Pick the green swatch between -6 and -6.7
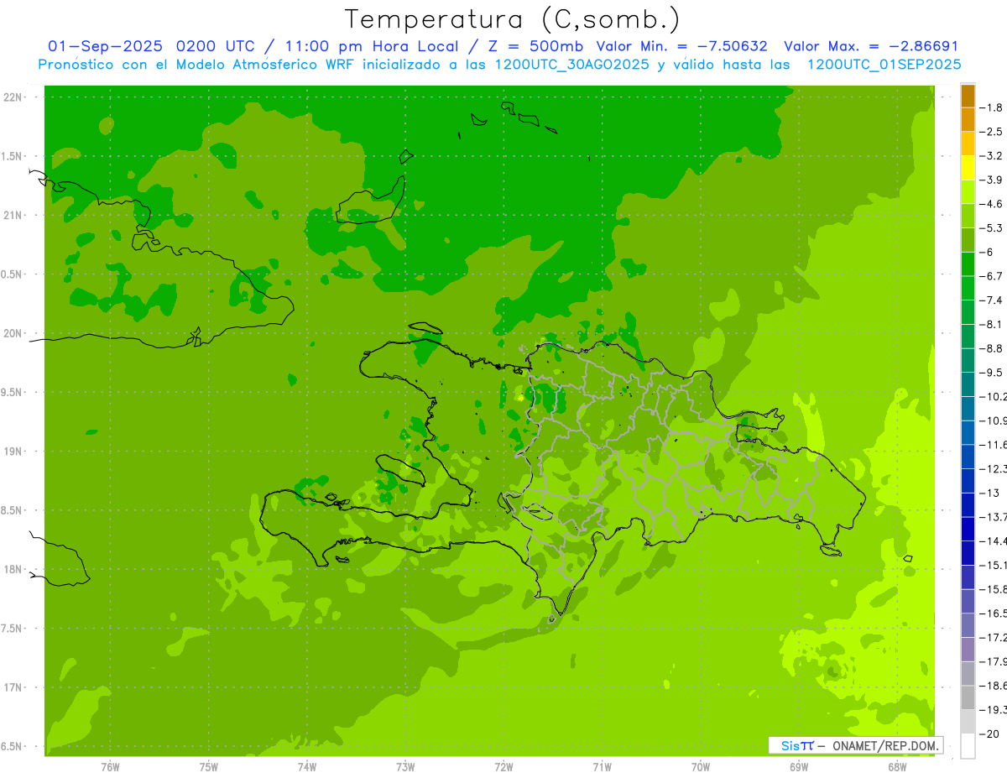This screenshot has height=778, width=1007. 968,264
